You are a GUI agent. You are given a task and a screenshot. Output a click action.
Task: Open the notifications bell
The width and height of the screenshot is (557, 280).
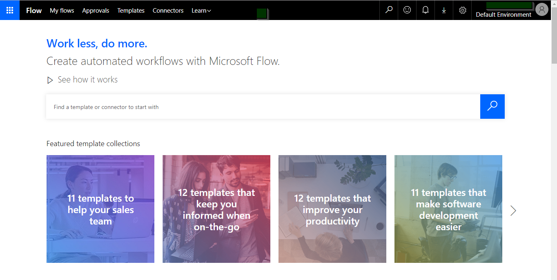tap(426, 10)
